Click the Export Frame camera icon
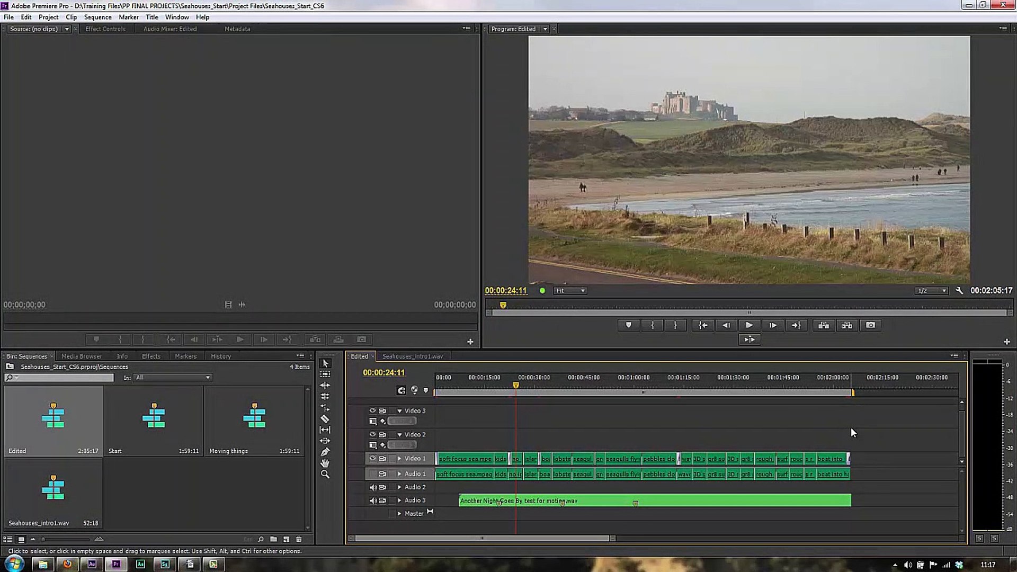This screenshot has width=1017, height=572. click(870, 325)
